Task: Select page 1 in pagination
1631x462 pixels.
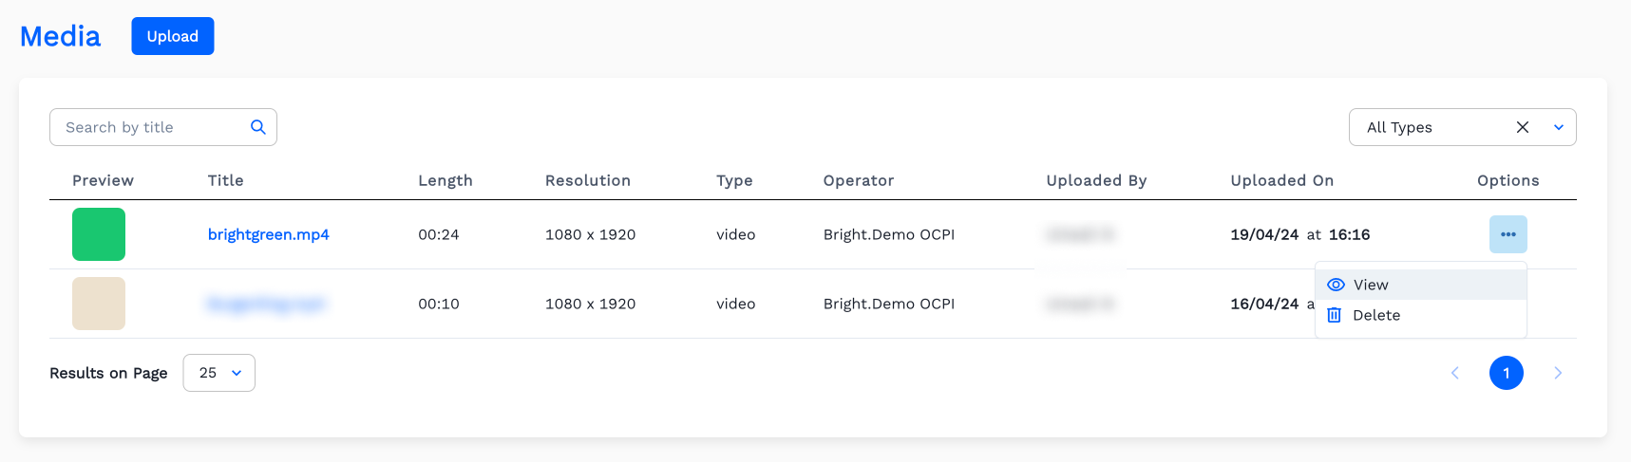Action: pos(1506,373)
